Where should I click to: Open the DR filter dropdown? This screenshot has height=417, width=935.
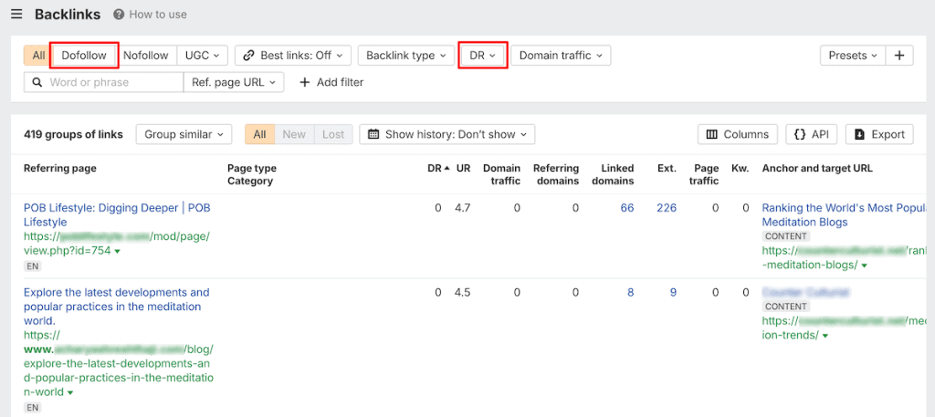pyautogui.click(x=482, y=56)
